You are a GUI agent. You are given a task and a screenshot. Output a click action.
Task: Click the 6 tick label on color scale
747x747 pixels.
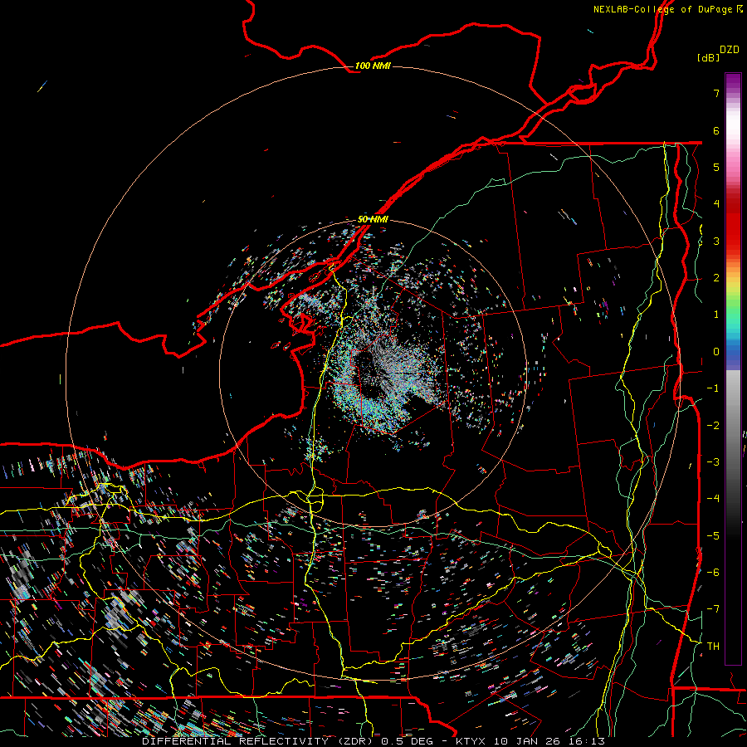[x=716, y=130]
